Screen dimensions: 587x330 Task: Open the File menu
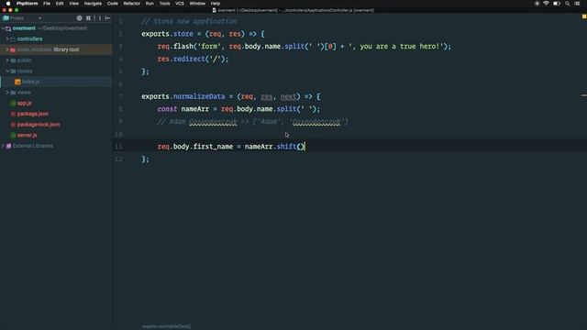47,4
